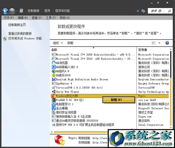The image size is (175, 148).
Task: Click the Unity Web Player icon
Action: (x=54, y=92)
